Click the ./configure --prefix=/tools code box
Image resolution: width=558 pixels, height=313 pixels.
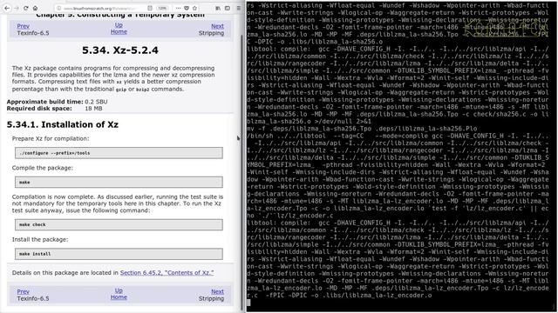(x=119, y=153)
